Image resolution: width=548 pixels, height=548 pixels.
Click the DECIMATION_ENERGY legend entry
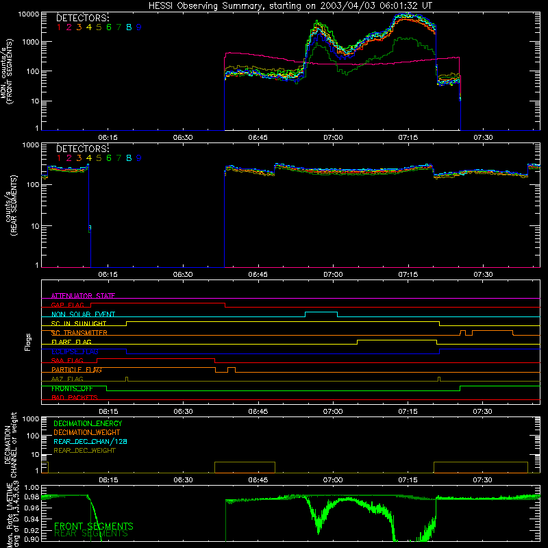click(x=88, y=423)
